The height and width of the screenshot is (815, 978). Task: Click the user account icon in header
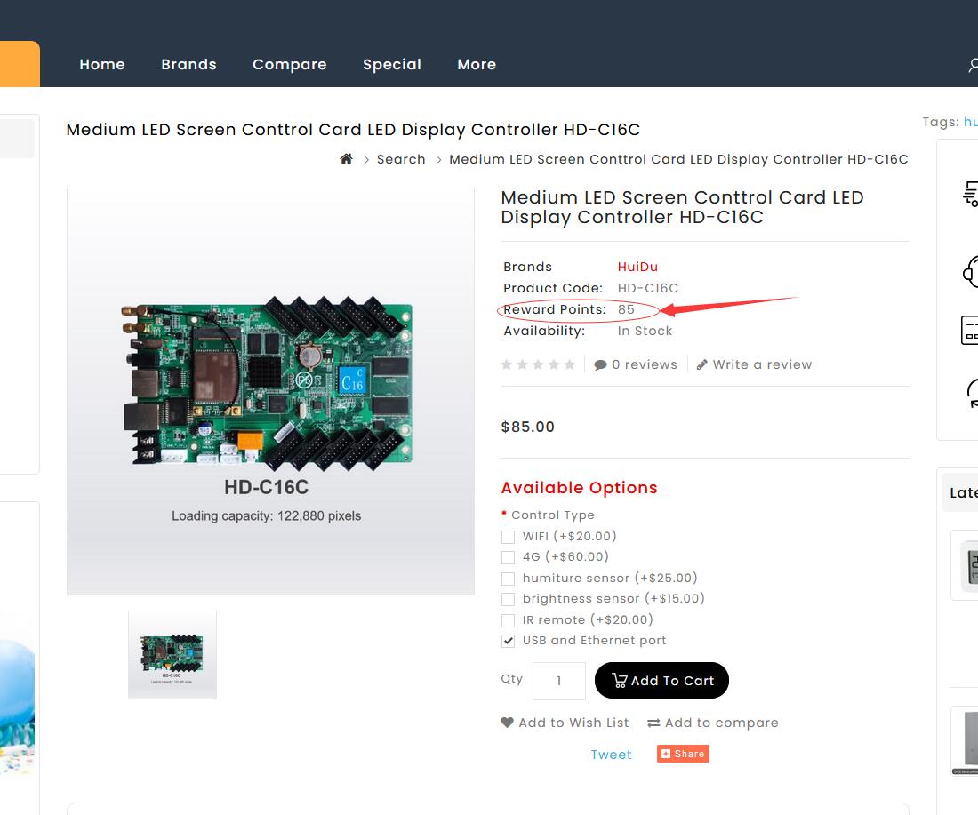[973, 65]
